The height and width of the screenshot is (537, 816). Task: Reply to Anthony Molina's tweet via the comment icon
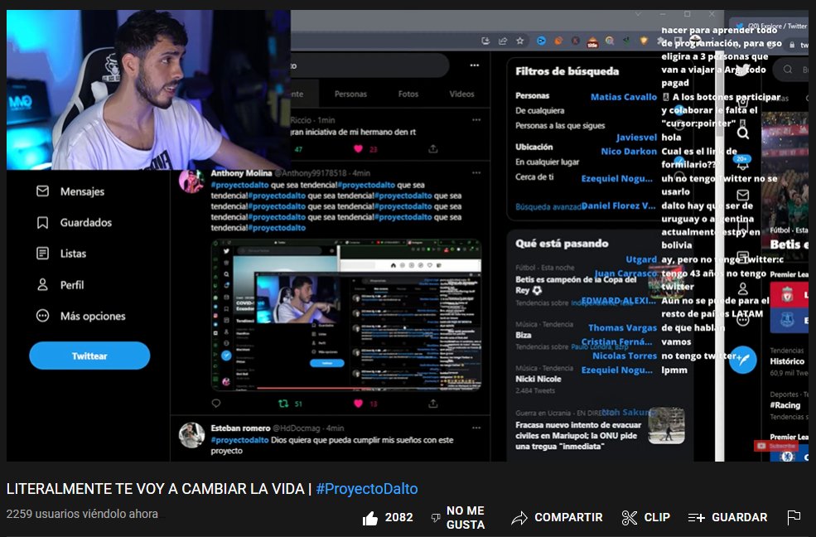click(216, 404)
